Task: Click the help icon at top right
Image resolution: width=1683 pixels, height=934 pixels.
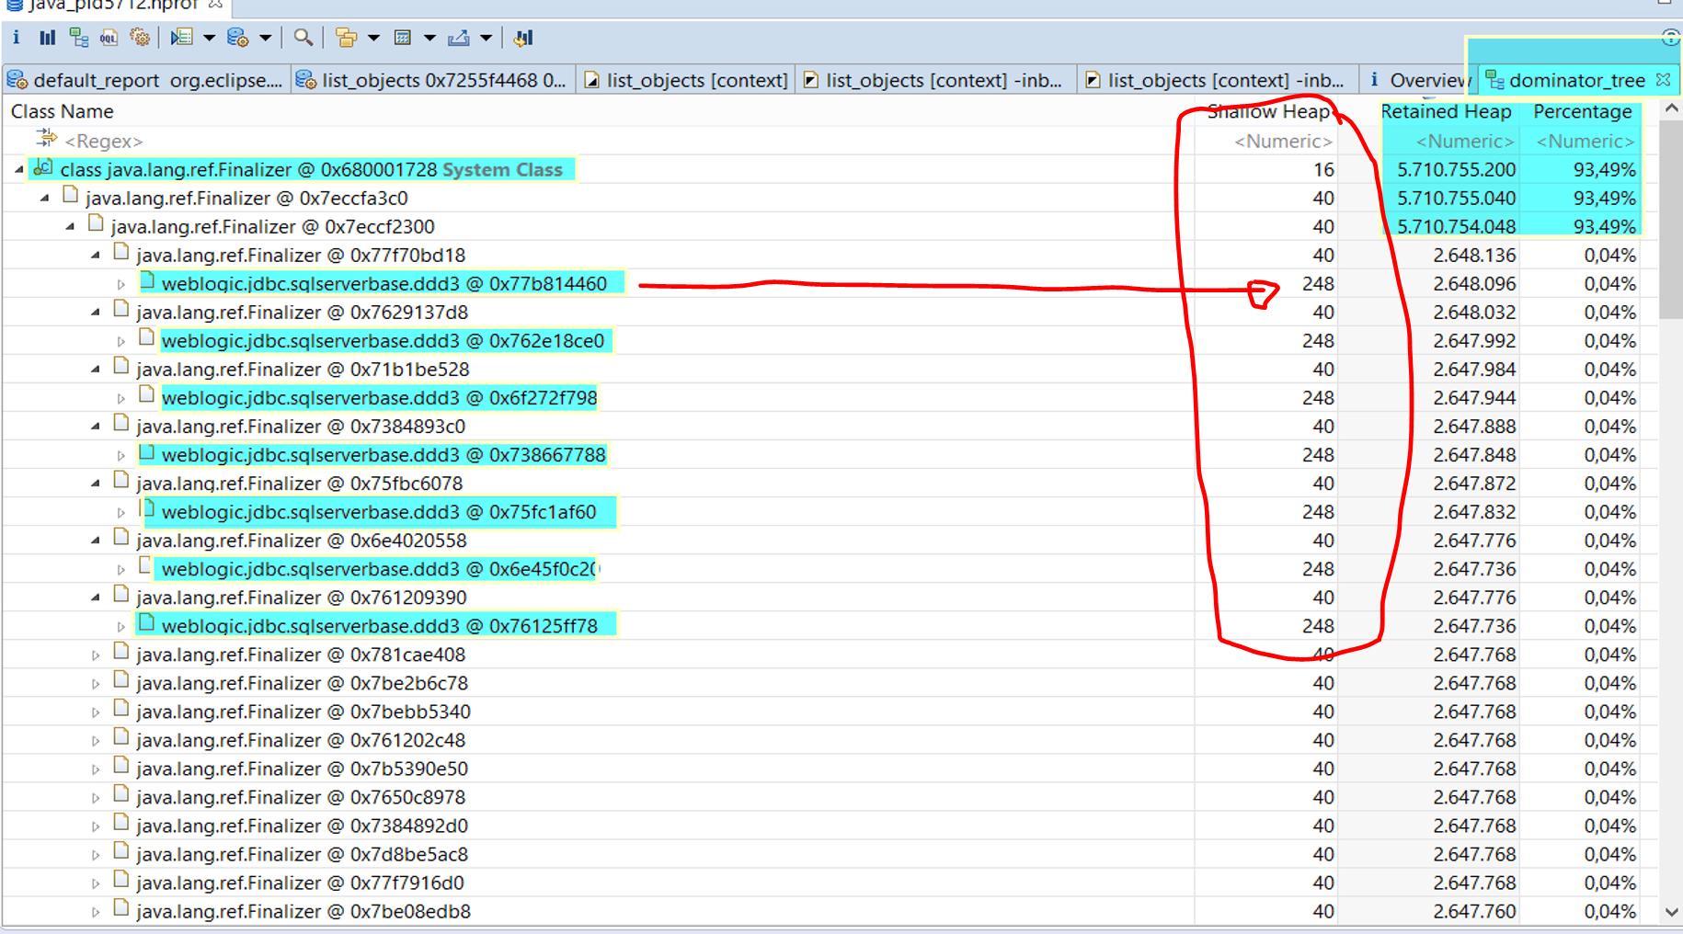Action: 1671,38
